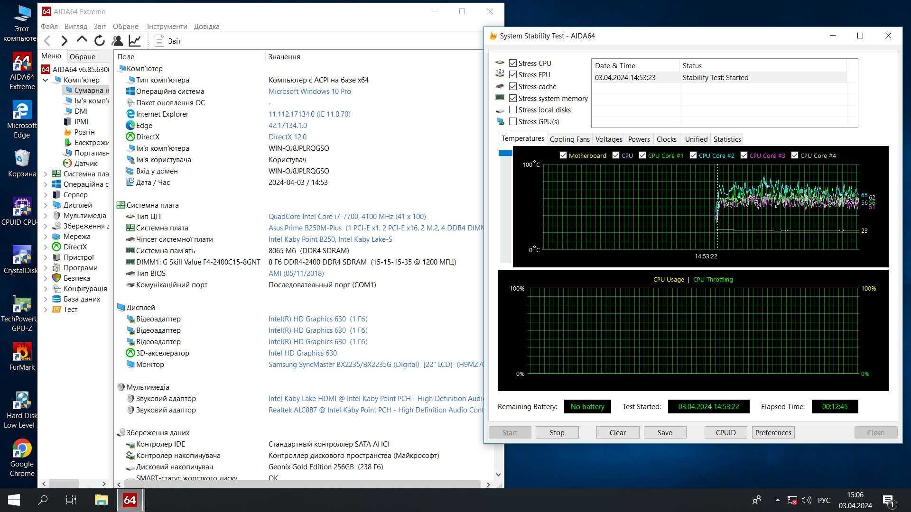Open Microsoft Edge desktop shortcut
The width and height of the screenshot is (911, 512).
click(x=22, y=119)
